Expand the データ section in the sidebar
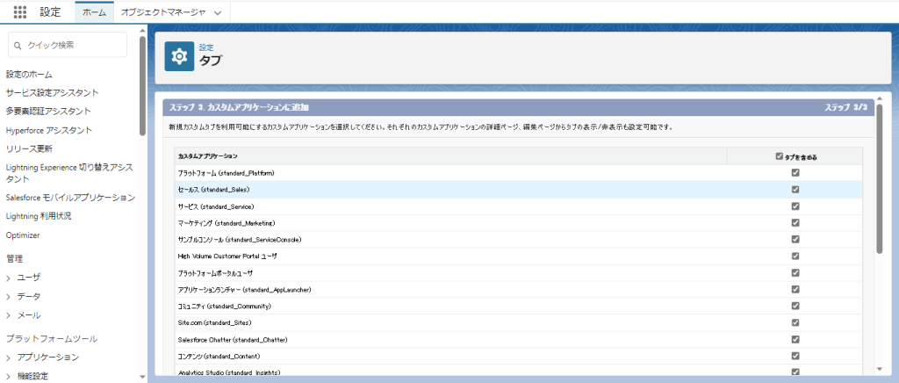The height and width of the screenshot is (383, 899). (x=9, y=296)
